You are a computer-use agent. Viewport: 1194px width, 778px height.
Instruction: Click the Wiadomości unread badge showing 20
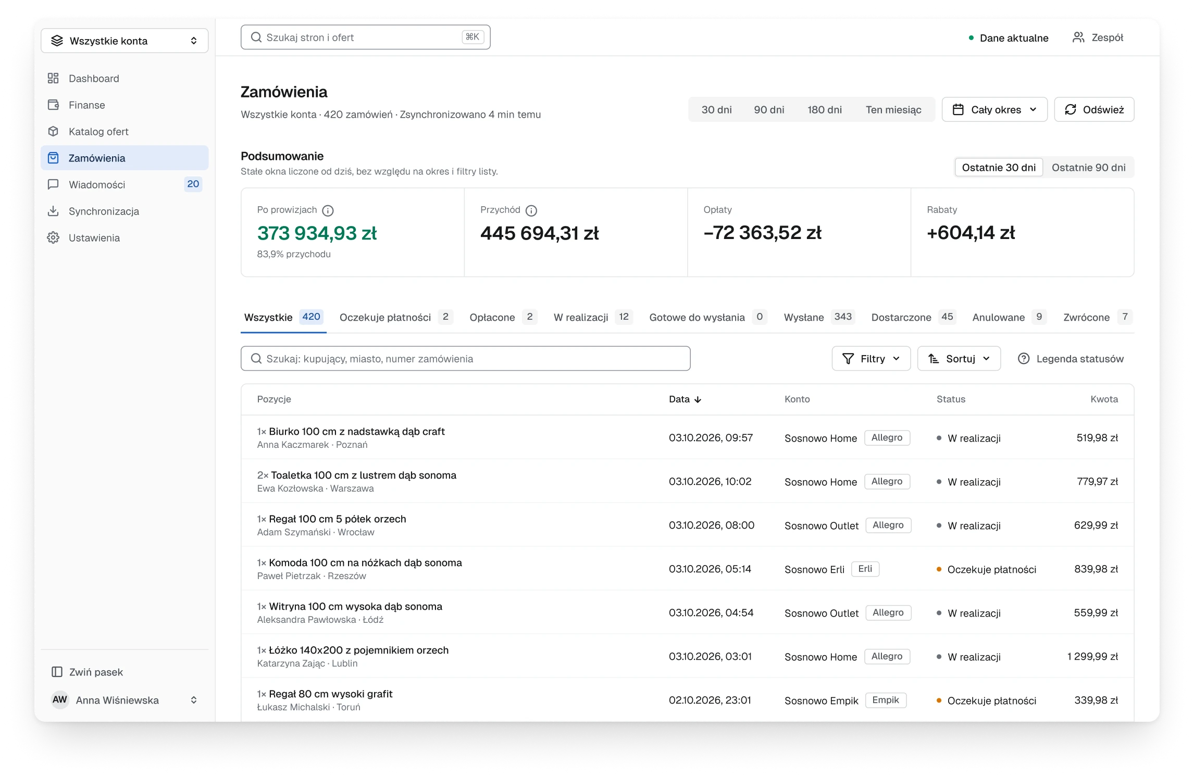coord(193,184)
